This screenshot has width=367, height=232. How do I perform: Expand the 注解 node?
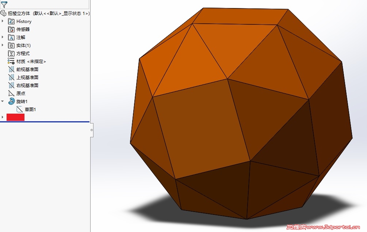[x=3, y=37]
